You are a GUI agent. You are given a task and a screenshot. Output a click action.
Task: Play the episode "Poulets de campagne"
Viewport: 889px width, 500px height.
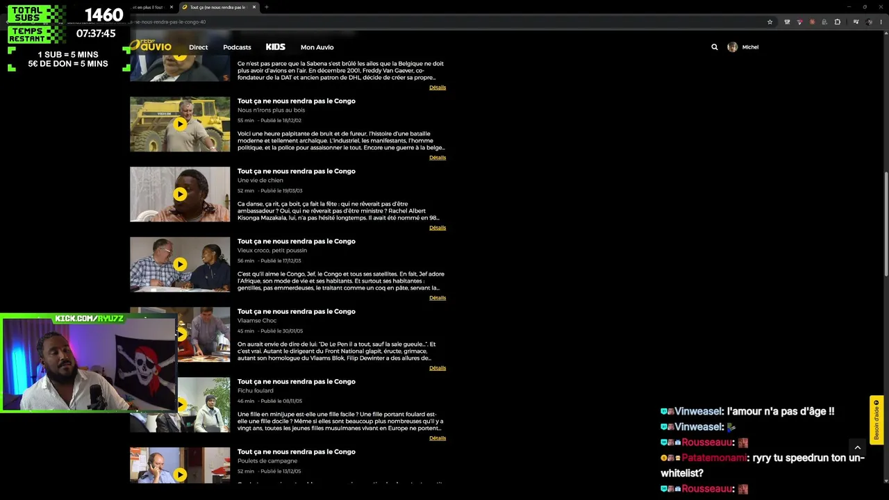point(180,475)
